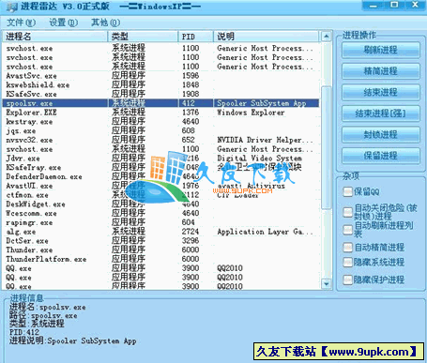Sort by the 类型 column header

point(143,37)
